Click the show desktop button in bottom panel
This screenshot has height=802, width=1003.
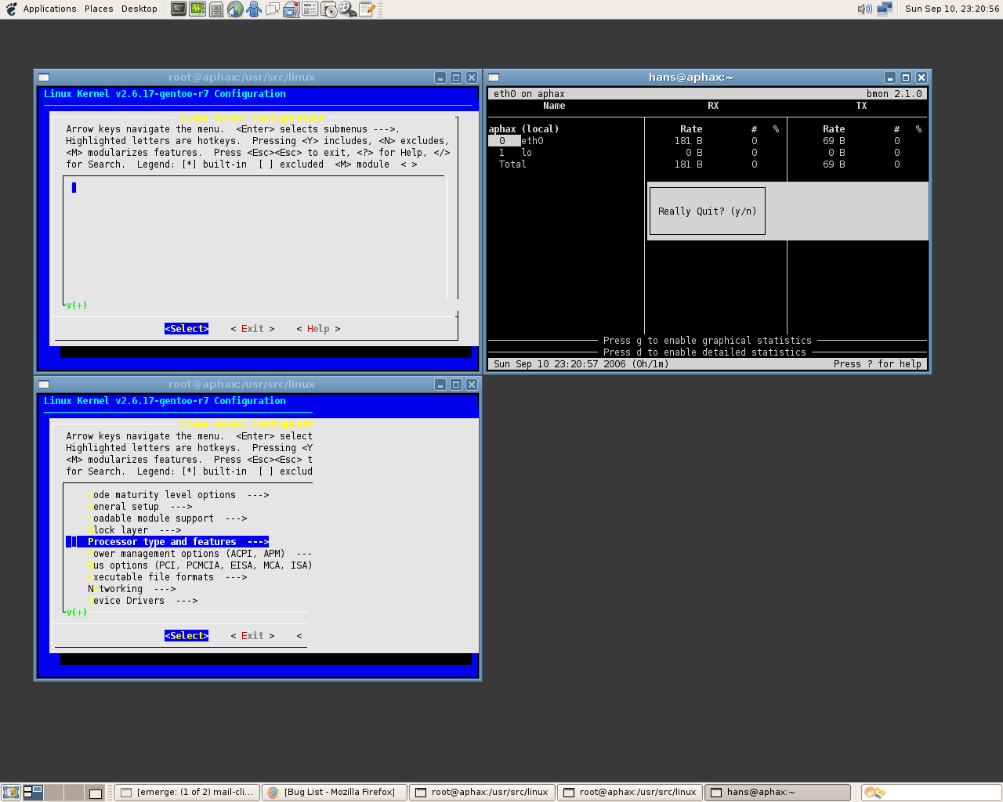click(11, 793)
